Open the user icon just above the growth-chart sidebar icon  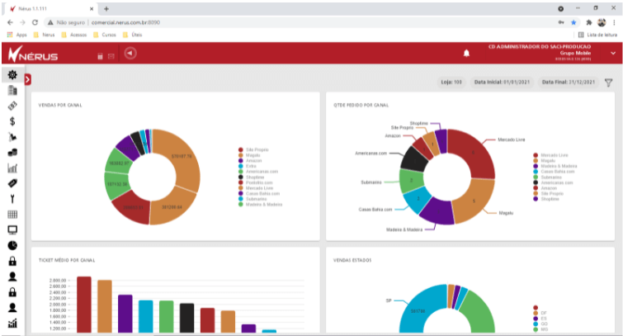pyautogui.click(x=12, y=307)
